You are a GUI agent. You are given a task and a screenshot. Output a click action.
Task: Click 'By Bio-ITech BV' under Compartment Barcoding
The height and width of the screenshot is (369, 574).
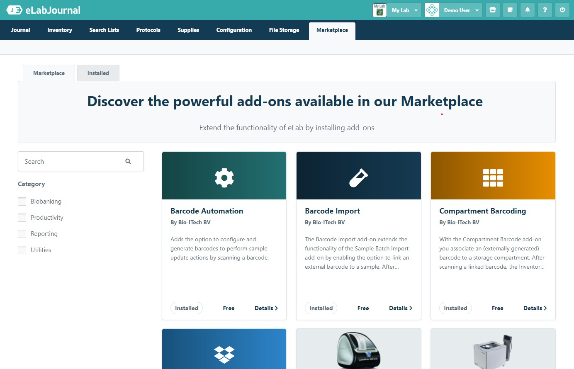459,222
